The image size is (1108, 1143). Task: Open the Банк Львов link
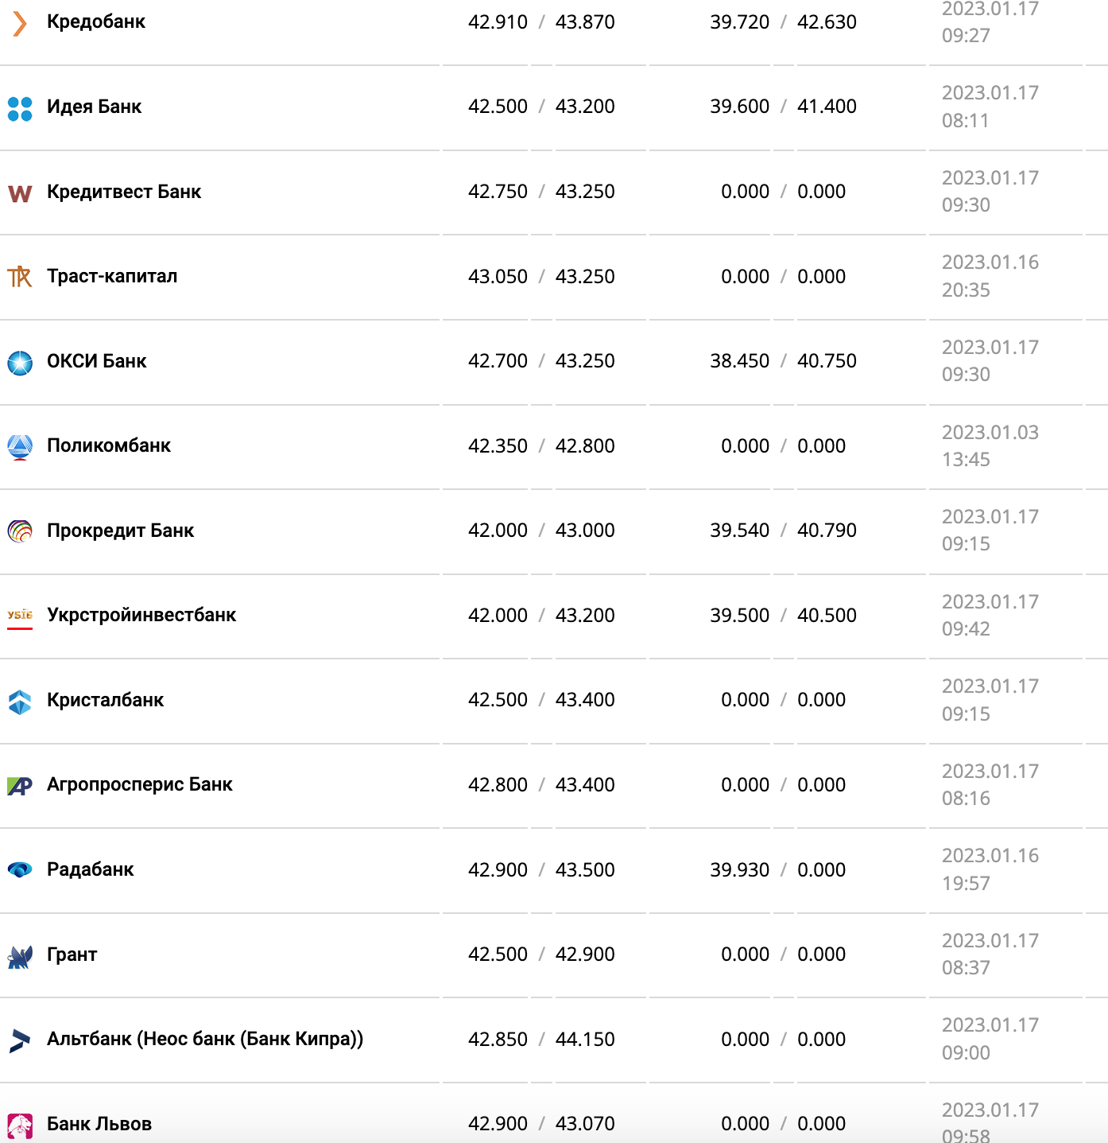[x=99, y=1124]
